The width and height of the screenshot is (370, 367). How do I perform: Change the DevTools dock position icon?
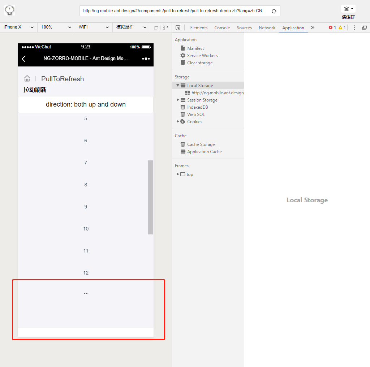point(364,27)
